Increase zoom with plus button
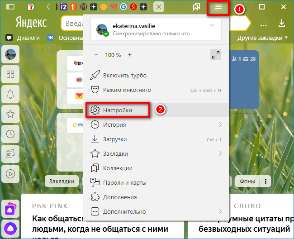Image resolution: width=294 pixels, height=239 pixels. click(130, 55)
